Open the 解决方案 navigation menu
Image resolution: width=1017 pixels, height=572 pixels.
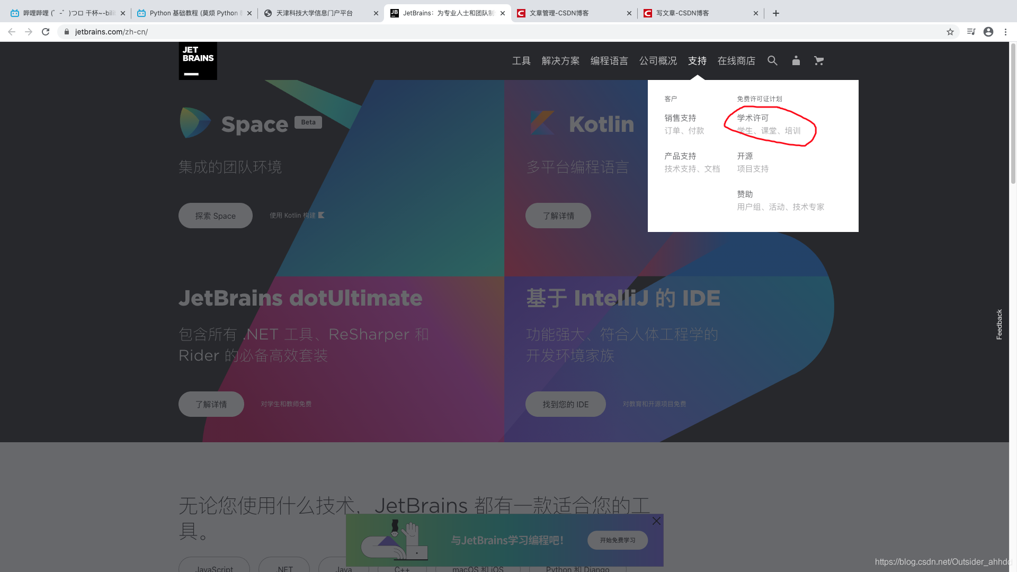click(560, 61)
